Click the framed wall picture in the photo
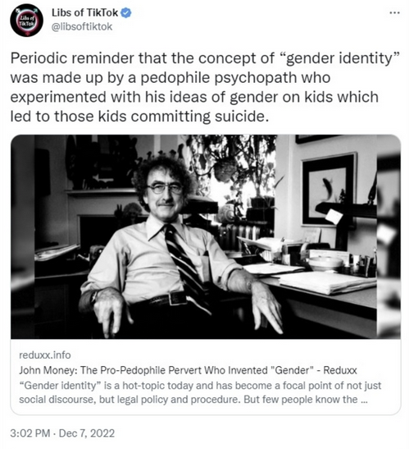Image resolution: width=409 pixels, height=449 pixels. click(x=329, y=189)
